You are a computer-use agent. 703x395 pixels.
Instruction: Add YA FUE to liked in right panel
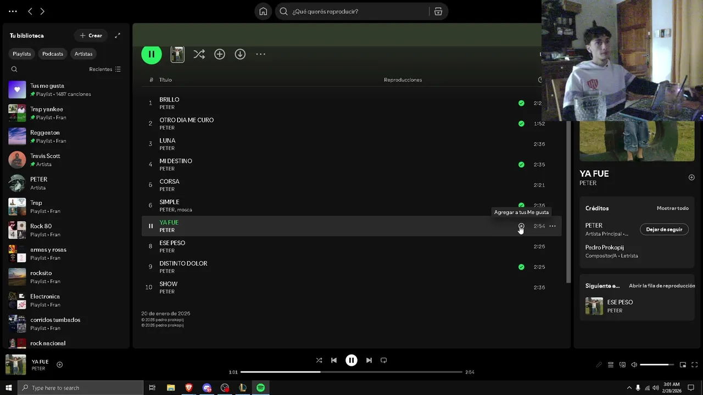point(691,177)
